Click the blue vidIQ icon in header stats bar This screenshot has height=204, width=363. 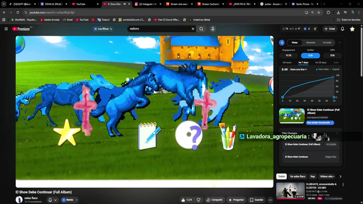point(305,29)
